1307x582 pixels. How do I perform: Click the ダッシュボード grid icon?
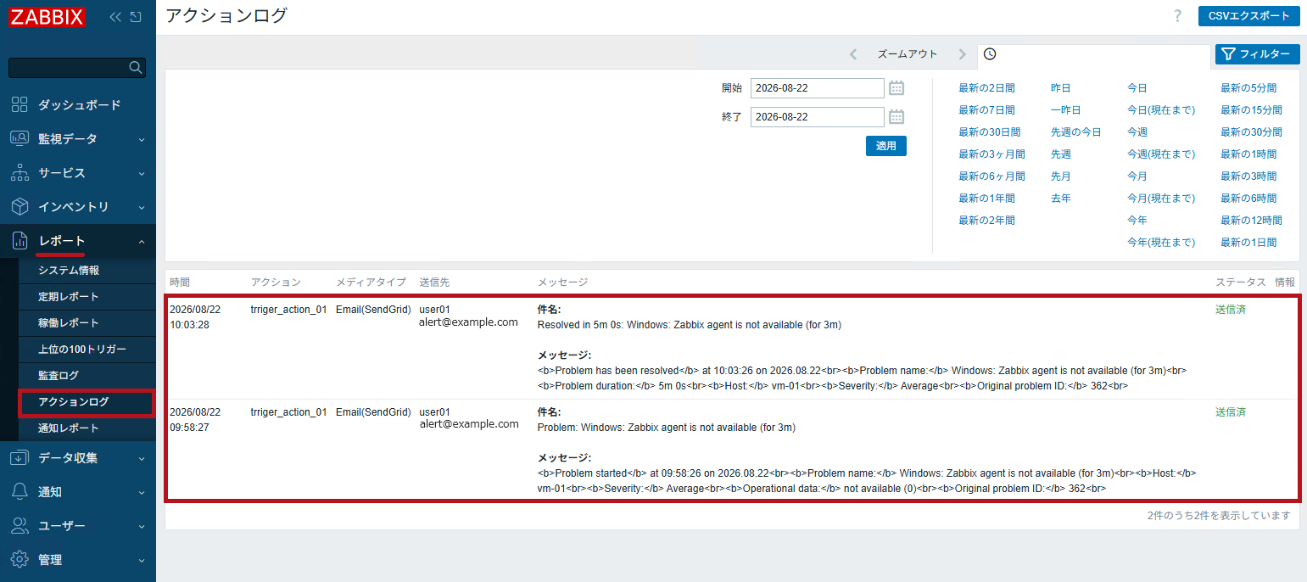coord(20,104)
